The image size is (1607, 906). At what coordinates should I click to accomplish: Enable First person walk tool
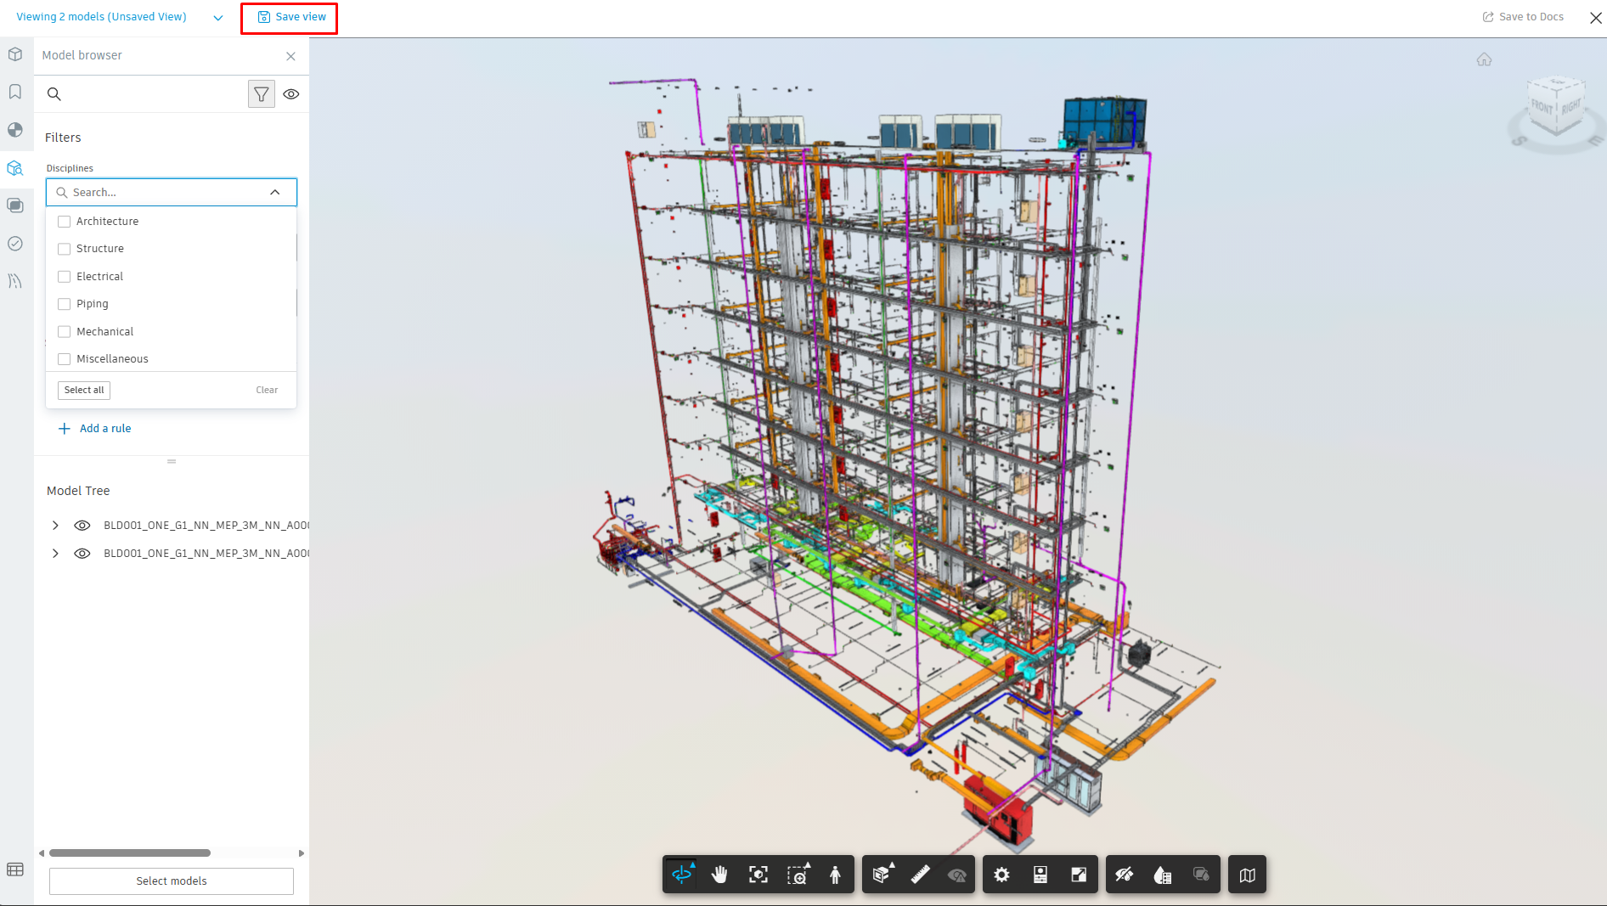pyautogui.click(x=836, y=875)
